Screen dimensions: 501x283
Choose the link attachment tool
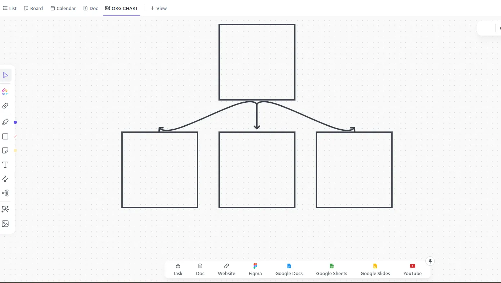pos(5,106)
